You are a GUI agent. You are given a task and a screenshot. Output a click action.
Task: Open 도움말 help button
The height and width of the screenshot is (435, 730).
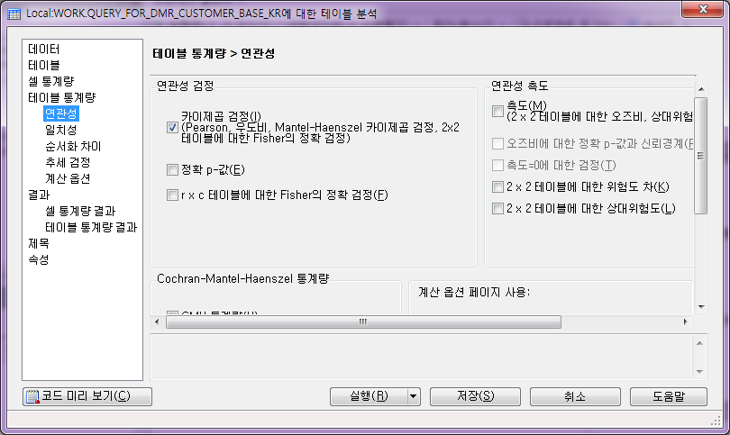pos(669,396)
